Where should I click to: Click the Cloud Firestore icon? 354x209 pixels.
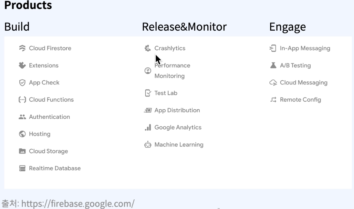click(22, 48)
